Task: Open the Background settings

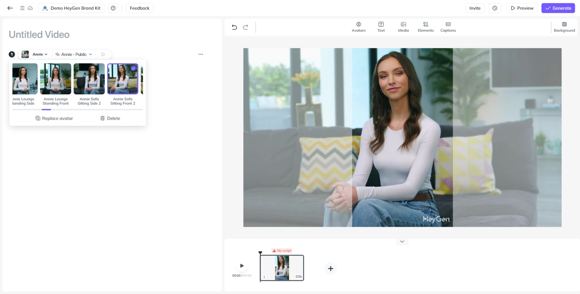Action: click(x=564, y=27)
